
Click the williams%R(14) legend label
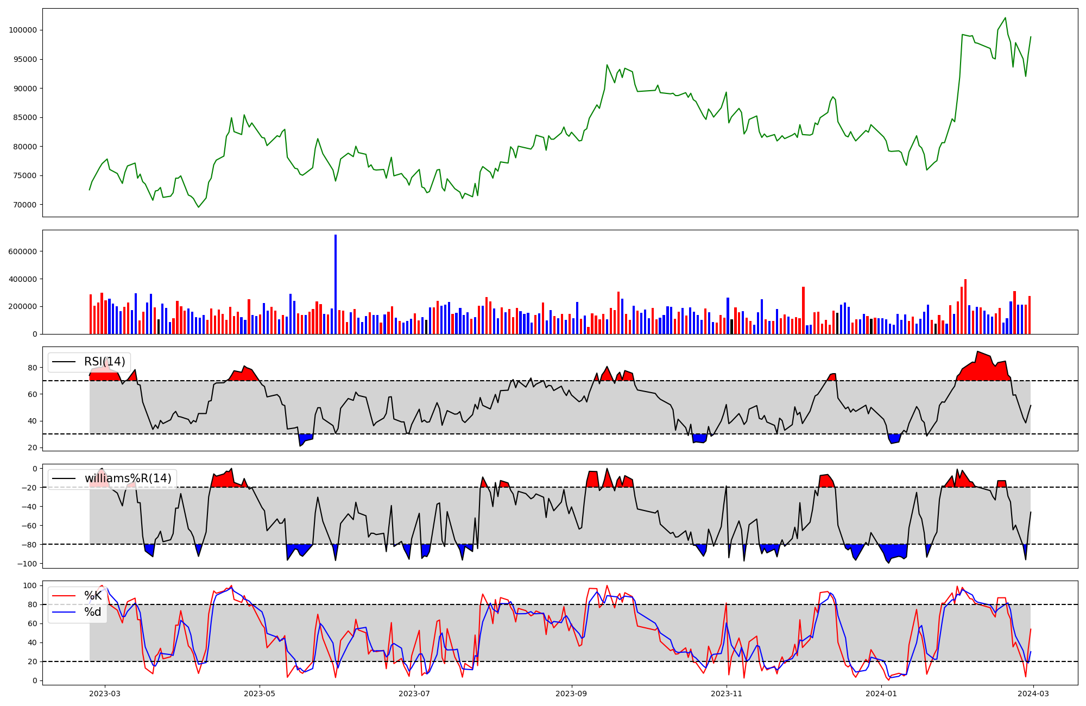click(128, 478)
